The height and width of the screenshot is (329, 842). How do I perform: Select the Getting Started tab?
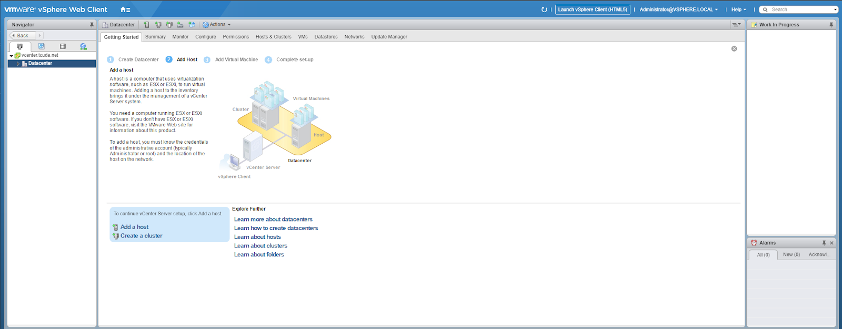click(x=121, y=37)
